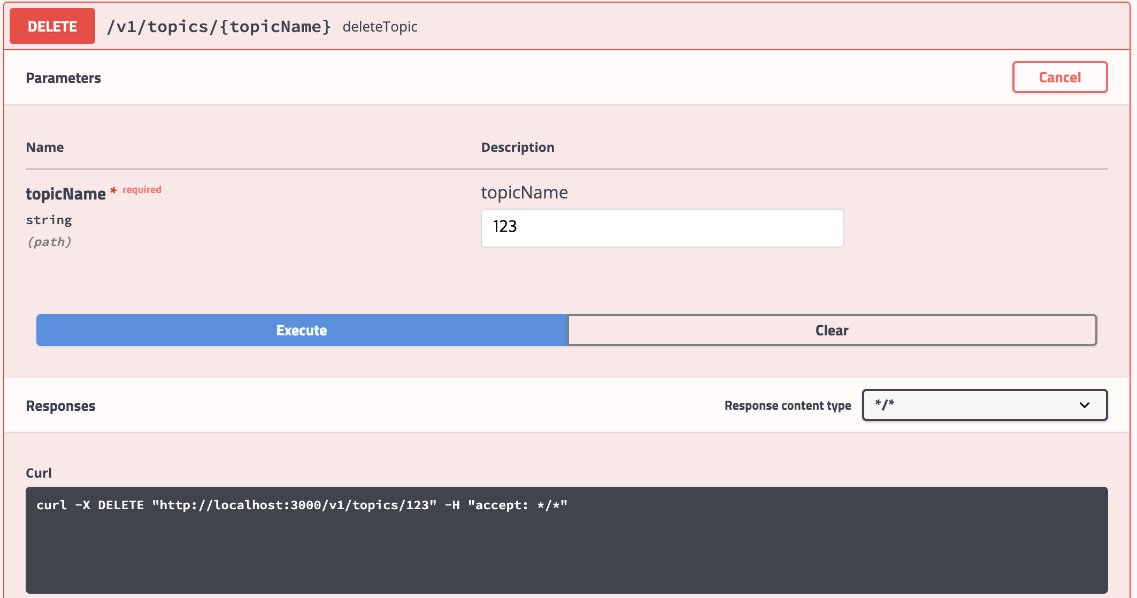Viewport: 1137px width, 598px height.
Task: Execute the delete topic request
Action: [x=302, y=330]
